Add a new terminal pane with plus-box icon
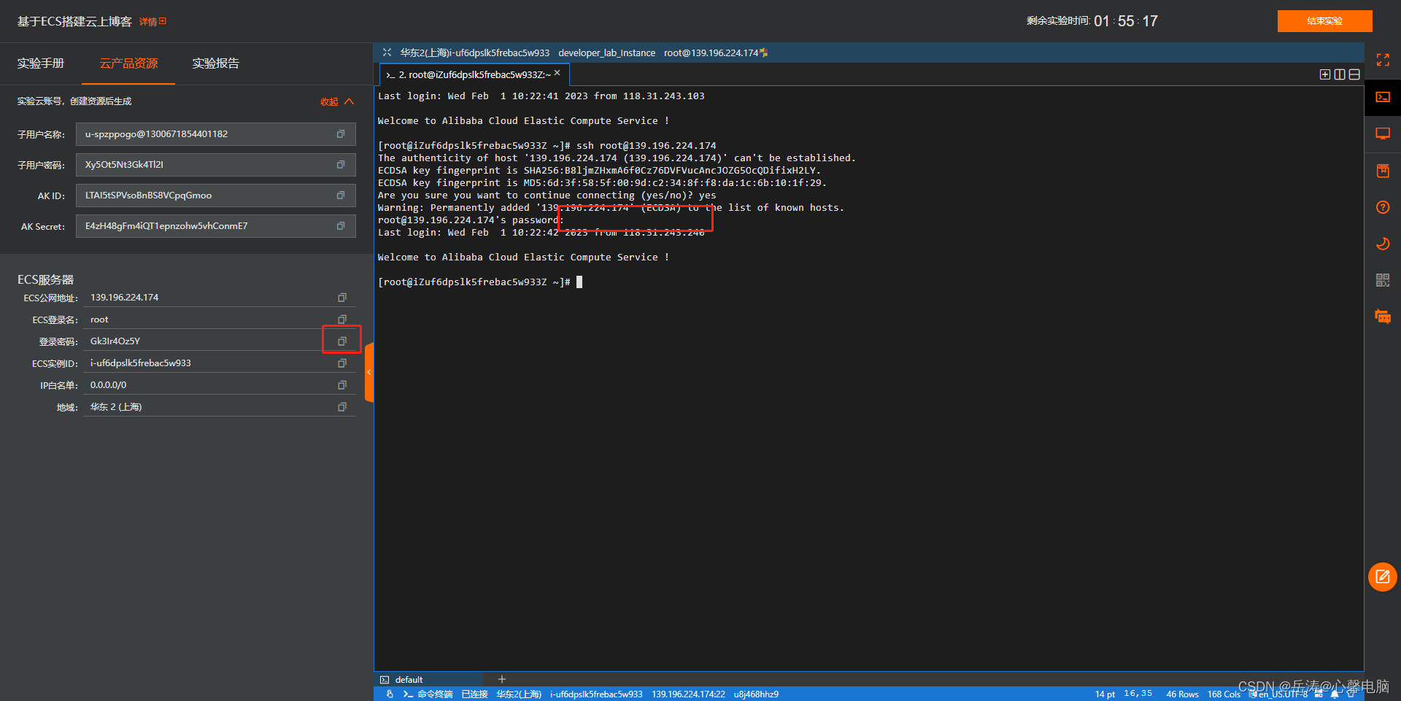1401x701 pixels. click(1325, 74)
